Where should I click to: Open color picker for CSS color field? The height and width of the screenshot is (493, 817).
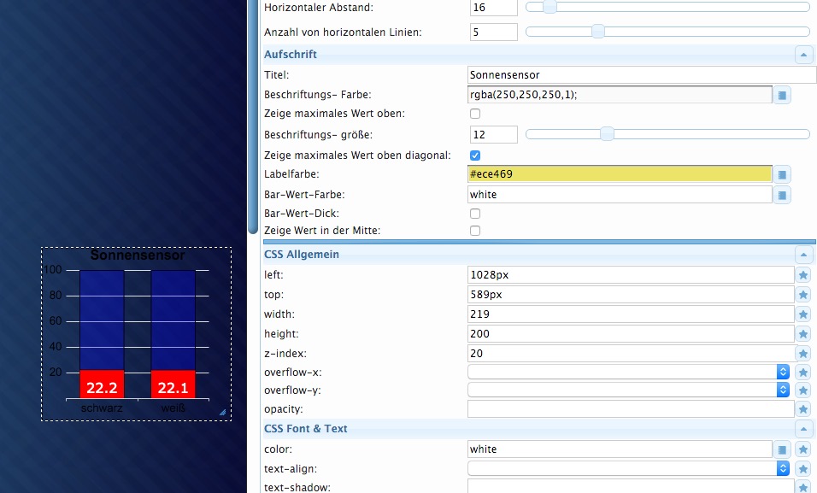pyautogui.click(x=782, y=449)
